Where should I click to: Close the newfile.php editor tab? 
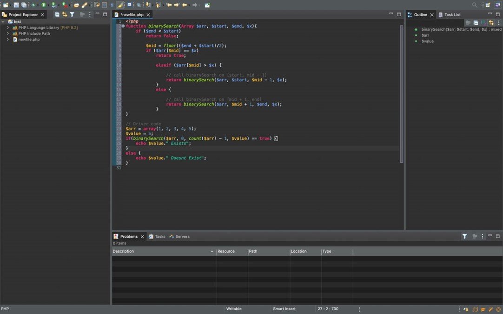pyautogui.click(x=148, y=15)
